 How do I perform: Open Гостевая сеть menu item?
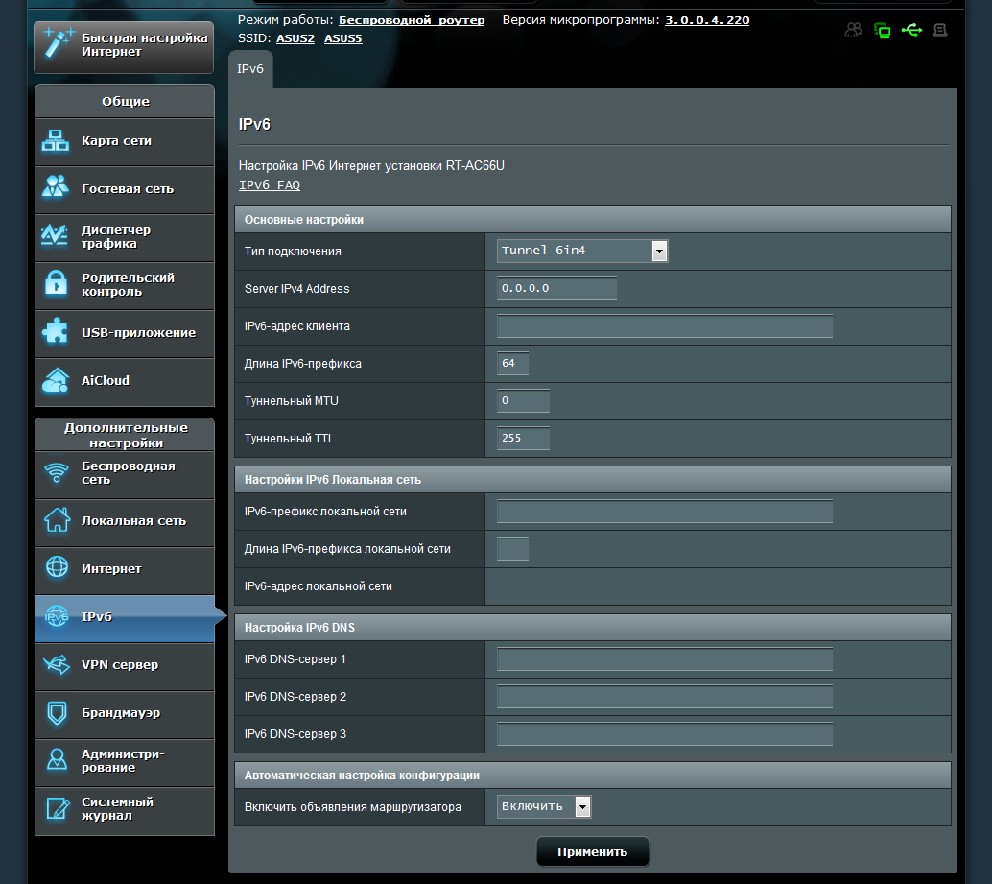[125, 190]
